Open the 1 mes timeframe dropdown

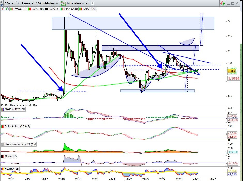point(28,3)
